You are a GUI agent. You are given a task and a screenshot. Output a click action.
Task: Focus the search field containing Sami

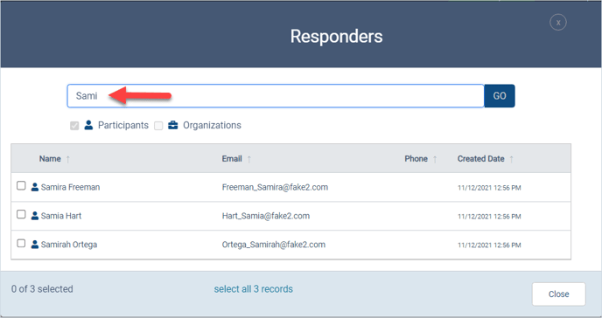tap(276, 96)
